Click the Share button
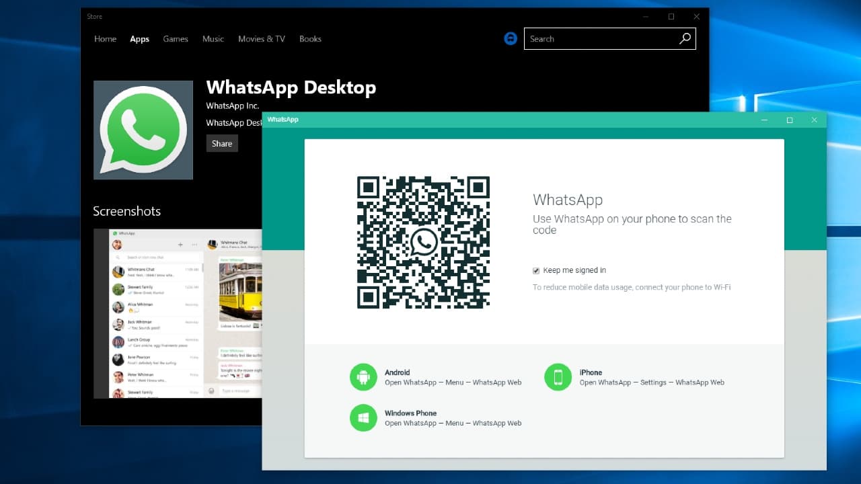Image resolution: width=861 pixels, height=484 pixels. (221, 143)
